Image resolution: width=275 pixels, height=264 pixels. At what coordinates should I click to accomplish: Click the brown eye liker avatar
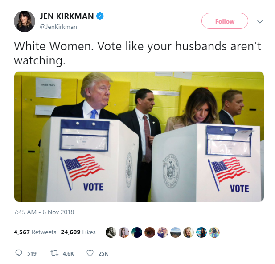tap(150, 232)
